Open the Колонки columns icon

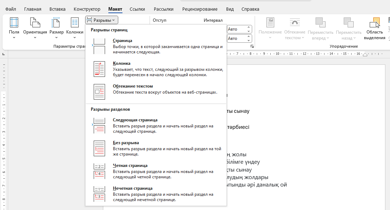point(75,22)
